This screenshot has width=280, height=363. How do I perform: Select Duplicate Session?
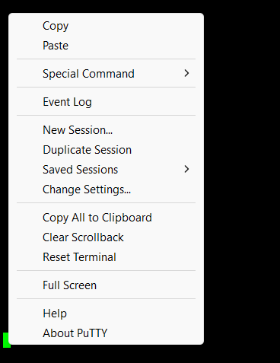(106, 150)
